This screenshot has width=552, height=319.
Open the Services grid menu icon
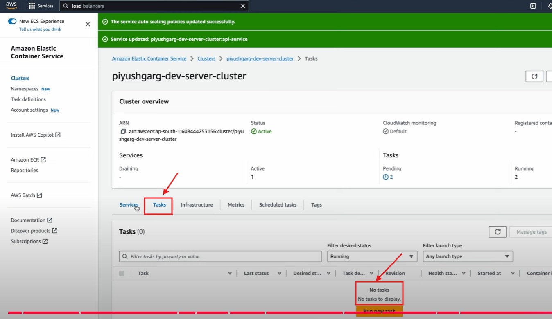tap(32, 6)
